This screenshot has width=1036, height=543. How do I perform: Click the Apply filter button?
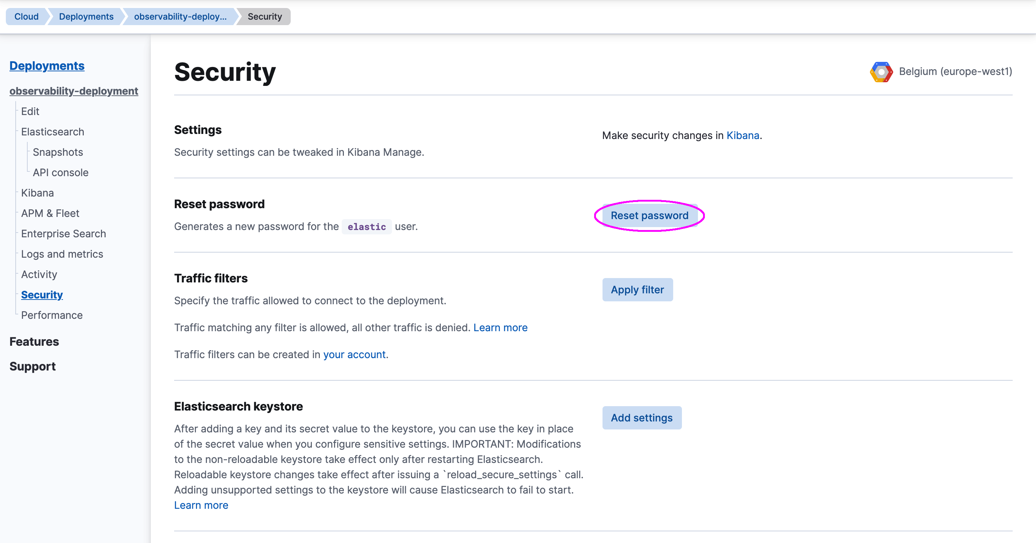(x=637, y=290)
